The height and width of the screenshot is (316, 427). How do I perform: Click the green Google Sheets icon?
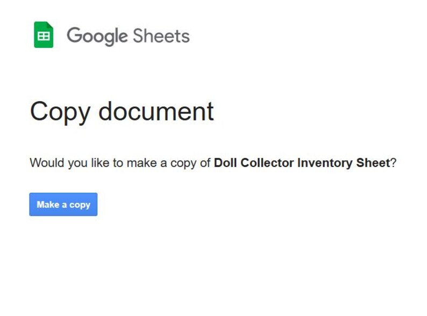pos(44,34)
